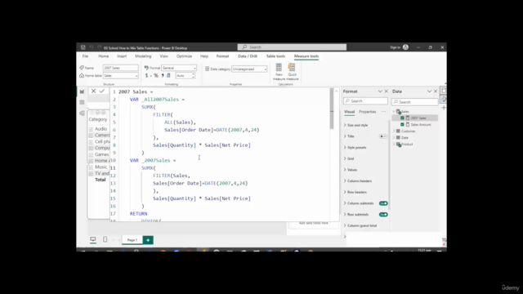Click the plus icon on far right strip
Screen dimensions: 523x294
(444, 108)
